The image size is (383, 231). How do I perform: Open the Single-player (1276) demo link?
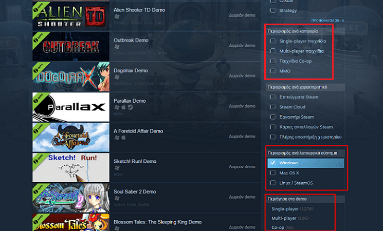293,209
